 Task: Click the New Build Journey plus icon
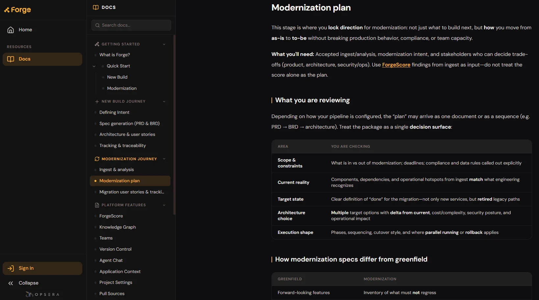click(x=97, y=102)
